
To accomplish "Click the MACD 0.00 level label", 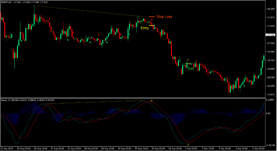I will pyautogui.click(x=269, y=113).
